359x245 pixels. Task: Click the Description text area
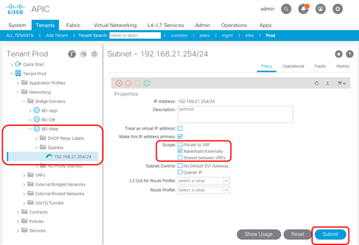pos(235,115)
